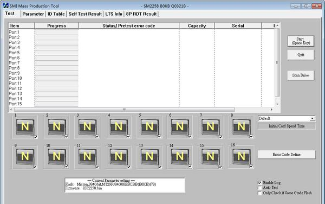The height and width of the screenshot is (204, 325).
Task: Uncheck the port 13 slot checkbox
Action: [x=160, y=167]
